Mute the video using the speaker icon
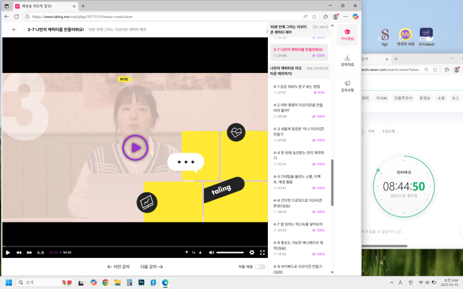 [x=211, y=252]
